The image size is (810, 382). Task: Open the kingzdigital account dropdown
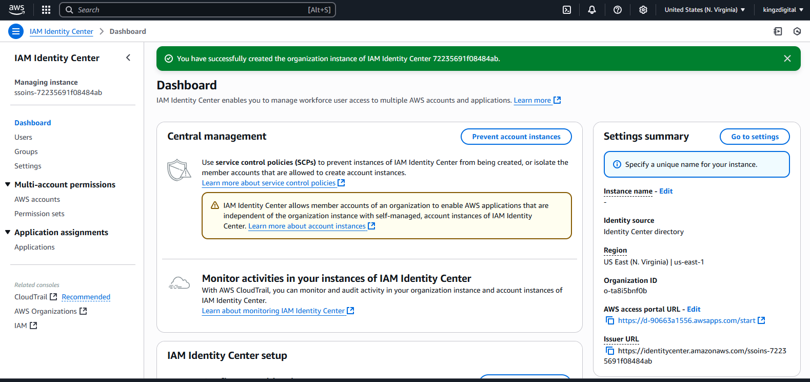(783, 10)
